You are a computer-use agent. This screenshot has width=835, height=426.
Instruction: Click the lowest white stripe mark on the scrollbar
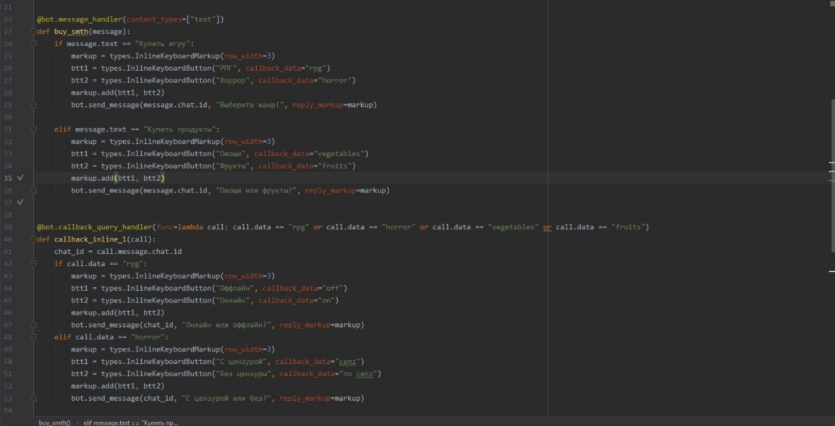(x=832, y=271)
